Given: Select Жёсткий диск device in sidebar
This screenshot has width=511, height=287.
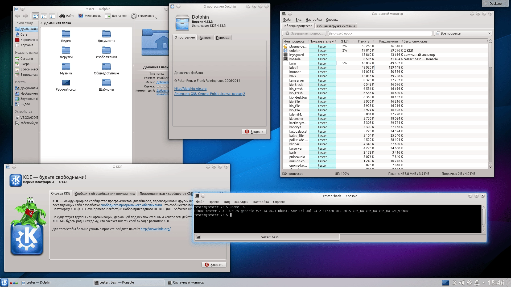Looking at the screenshot, I should (x=26, y=123).
